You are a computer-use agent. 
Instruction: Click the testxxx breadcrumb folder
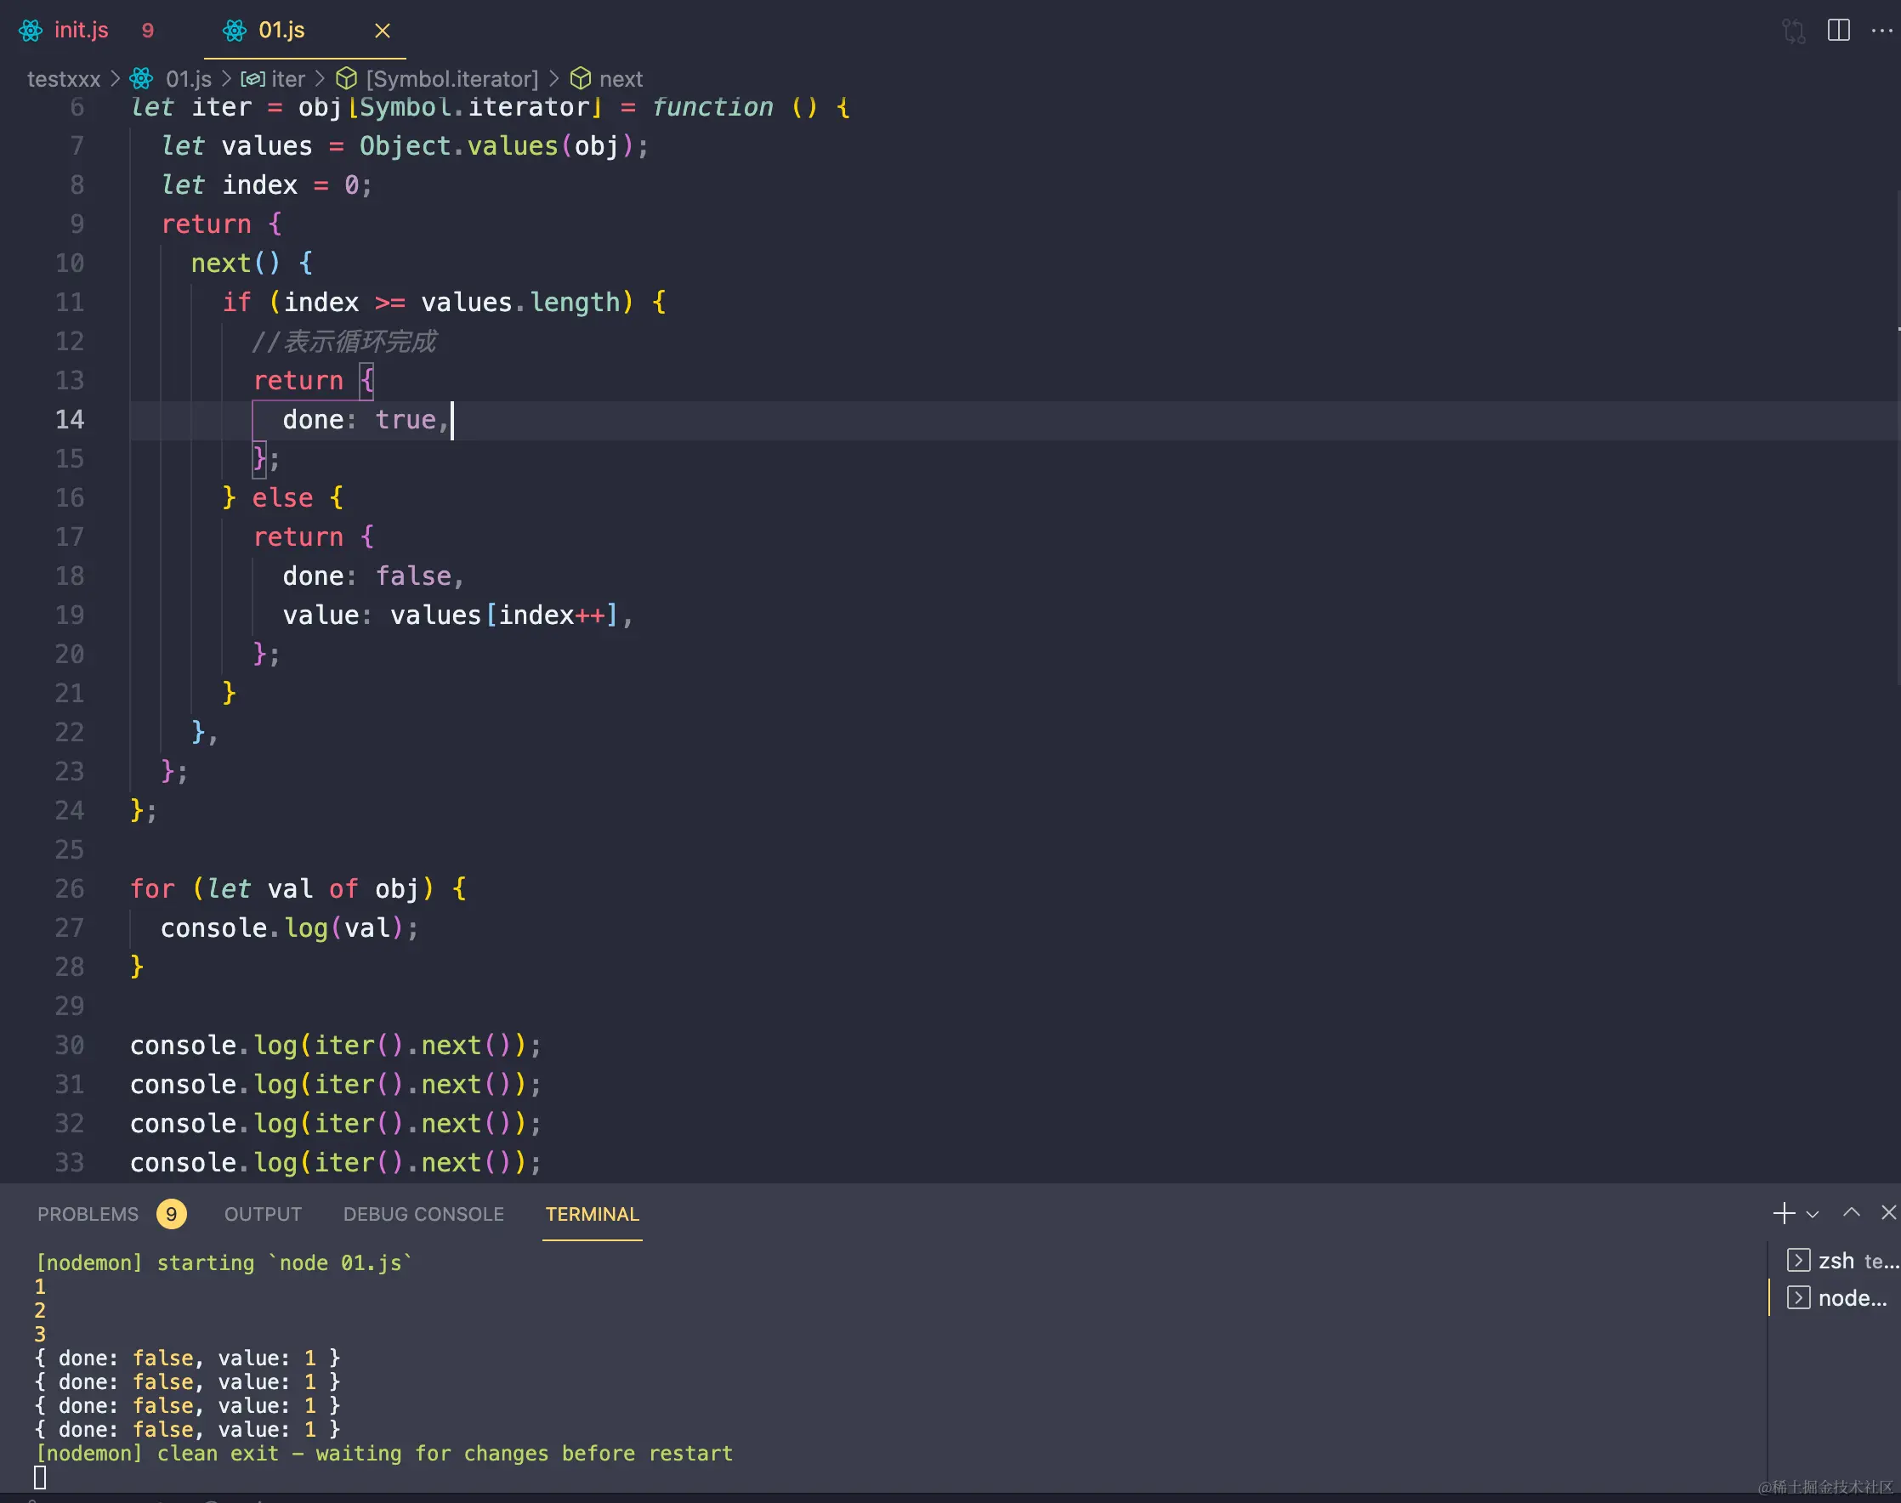[x=64, y=79]
